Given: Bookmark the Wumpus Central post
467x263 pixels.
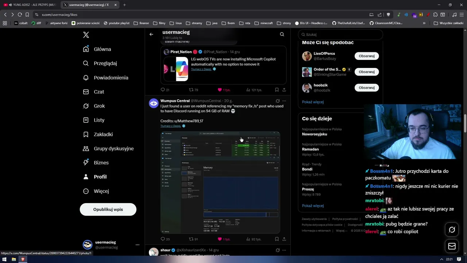Looking at the screenshot, I should tap(277, 239).
